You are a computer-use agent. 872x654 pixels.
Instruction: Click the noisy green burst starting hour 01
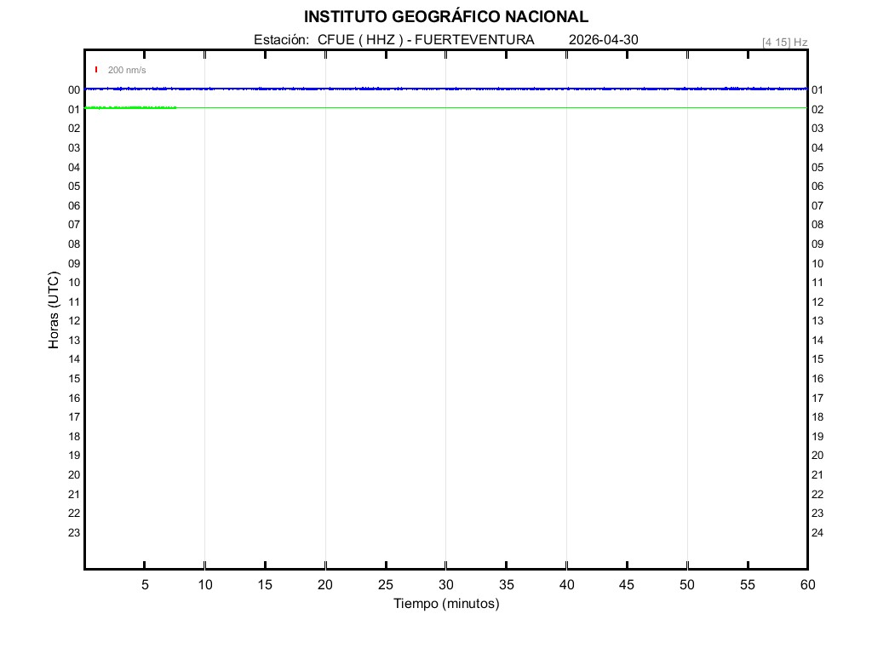click(x=130, y=107)
